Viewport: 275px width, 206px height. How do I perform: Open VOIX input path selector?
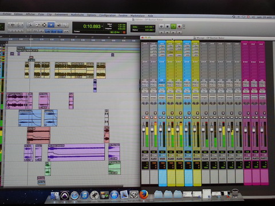tap(162, 82)
